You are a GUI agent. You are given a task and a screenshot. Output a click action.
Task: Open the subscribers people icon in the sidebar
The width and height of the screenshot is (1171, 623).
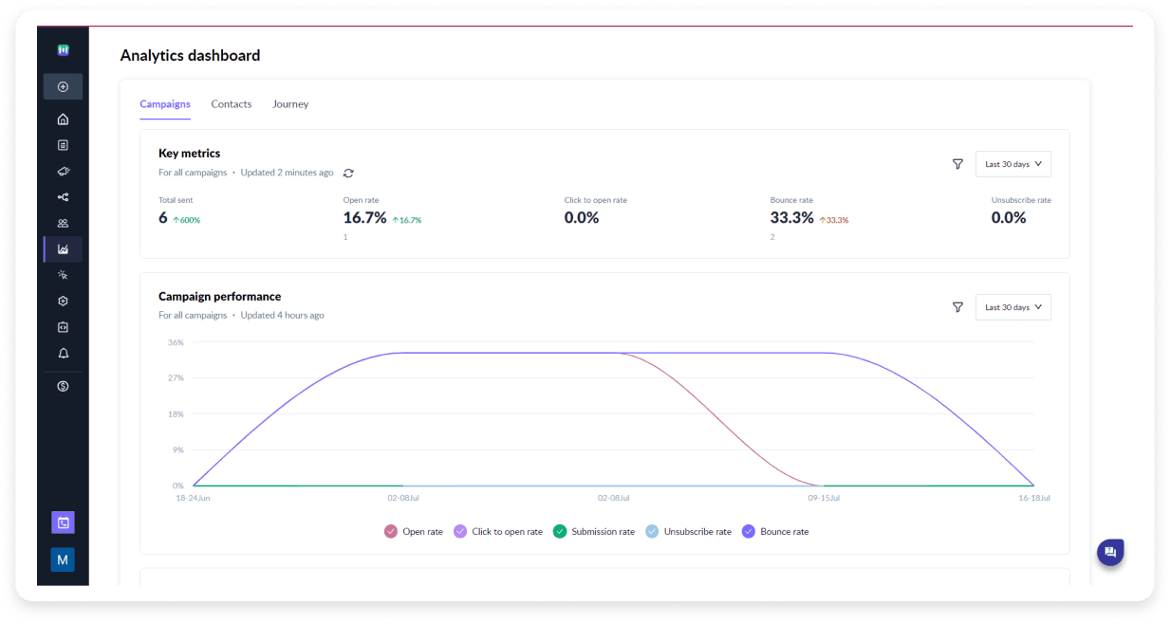(63, 223)
